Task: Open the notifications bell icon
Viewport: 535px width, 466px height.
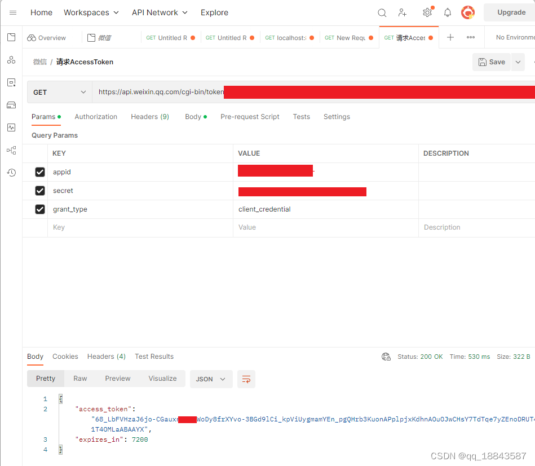Action: 447,13
